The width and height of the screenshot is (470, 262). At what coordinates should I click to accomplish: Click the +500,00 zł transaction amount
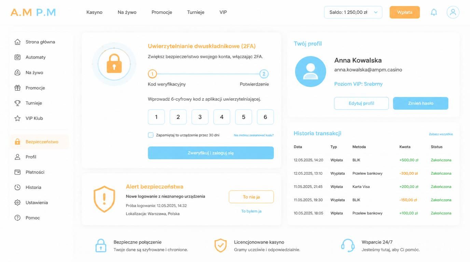[x=409, y=160]
